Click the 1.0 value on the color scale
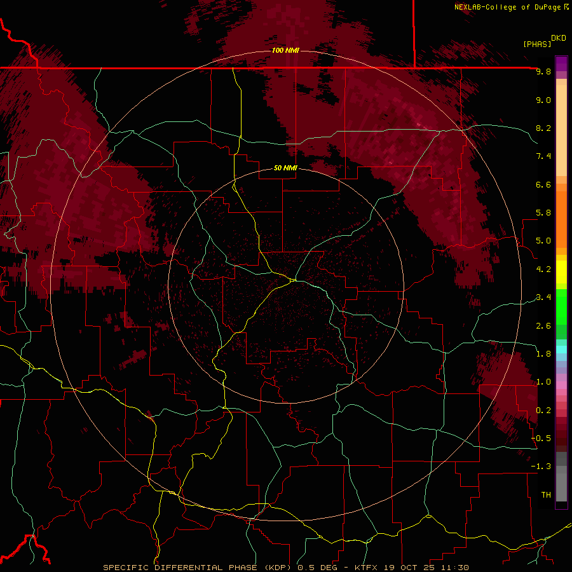The height and width of the screenshot is (572, 572). [543, 382]
